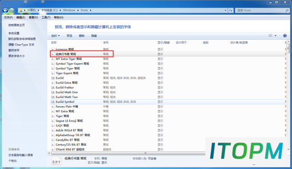Sort by the 设计者/制造商 column header
292x169 pixels.
point(239,42)
